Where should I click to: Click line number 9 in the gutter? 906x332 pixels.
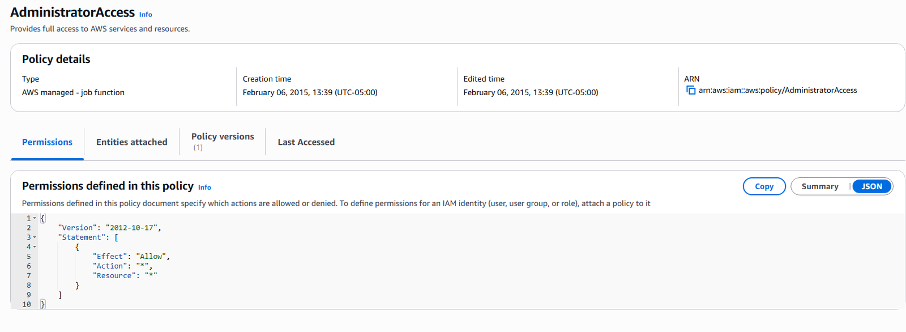point(29,295)
